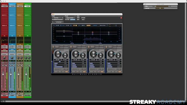This screenshot has height=105, width=187.
Task: Click the CLAP track pan knob
Action: coord(12,58)
